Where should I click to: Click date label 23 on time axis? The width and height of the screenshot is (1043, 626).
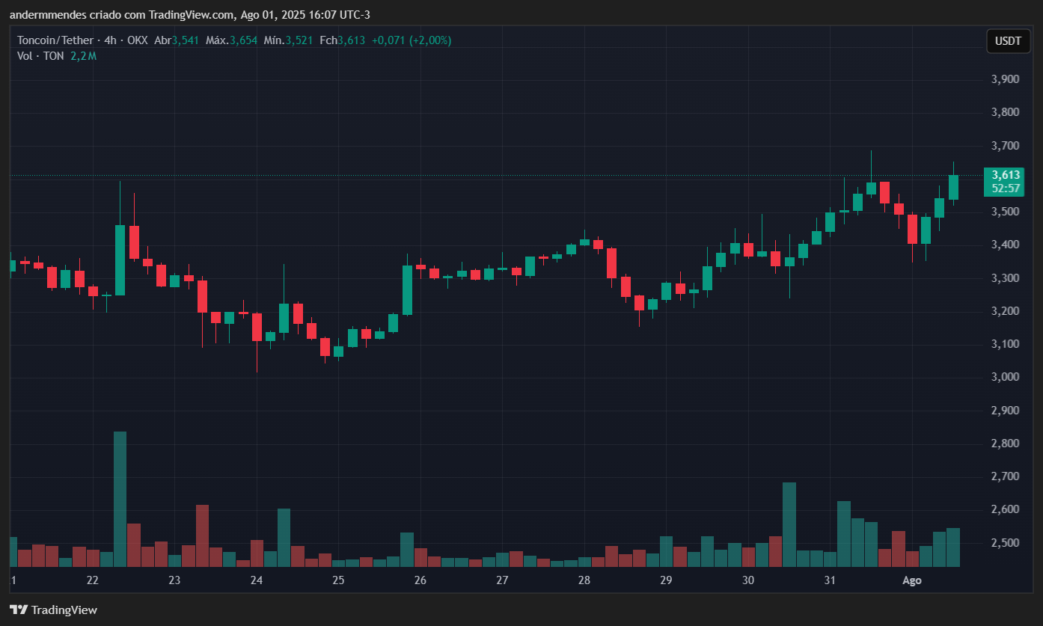click(174, 580)
